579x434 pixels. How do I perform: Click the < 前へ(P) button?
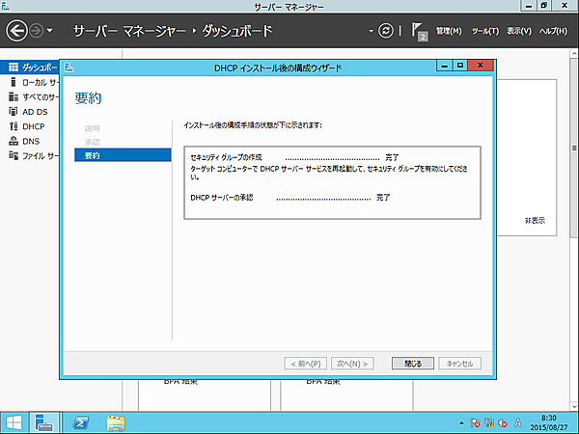pyautogui.click(x=305, y=364)
